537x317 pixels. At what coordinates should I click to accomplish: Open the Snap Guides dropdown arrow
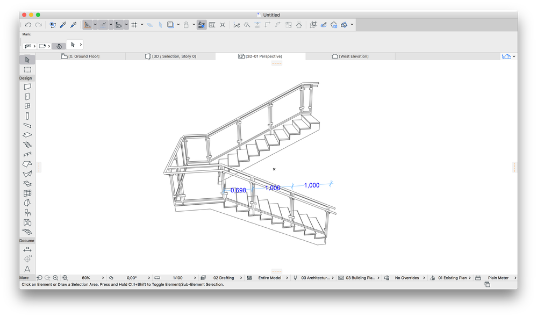coord(111,25)
